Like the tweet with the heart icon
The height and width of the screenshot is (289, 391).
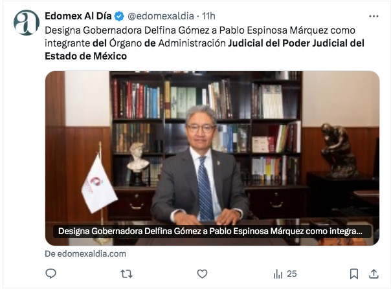coord(202,273)
